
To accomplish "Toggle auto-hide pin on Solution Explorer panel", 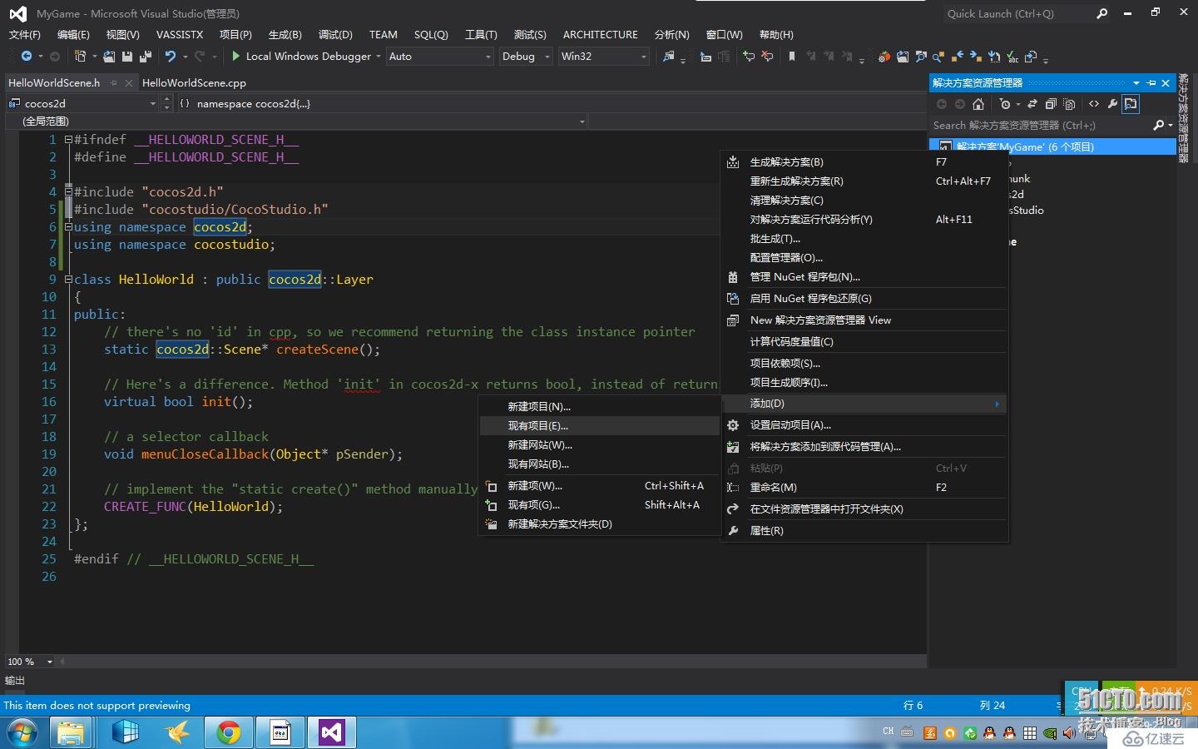I will pos(1151,82).
